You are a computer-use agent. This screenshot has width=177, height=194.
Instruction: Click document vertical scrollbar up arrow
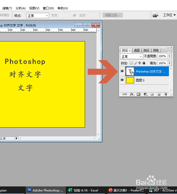coord(98,30)
